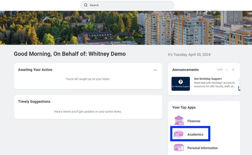Click the partially visible next announcement card edge
Viewport: 252px width, 155px height.
[239, 84]
